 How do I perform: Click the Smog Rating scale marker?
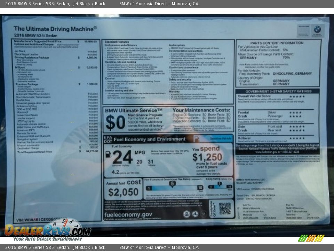220,184
